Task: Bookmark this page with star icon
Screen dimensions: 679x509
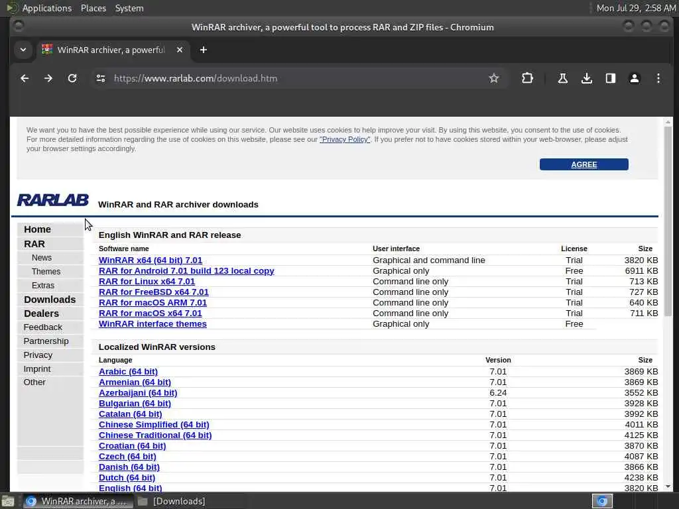Action: (493, 78)
